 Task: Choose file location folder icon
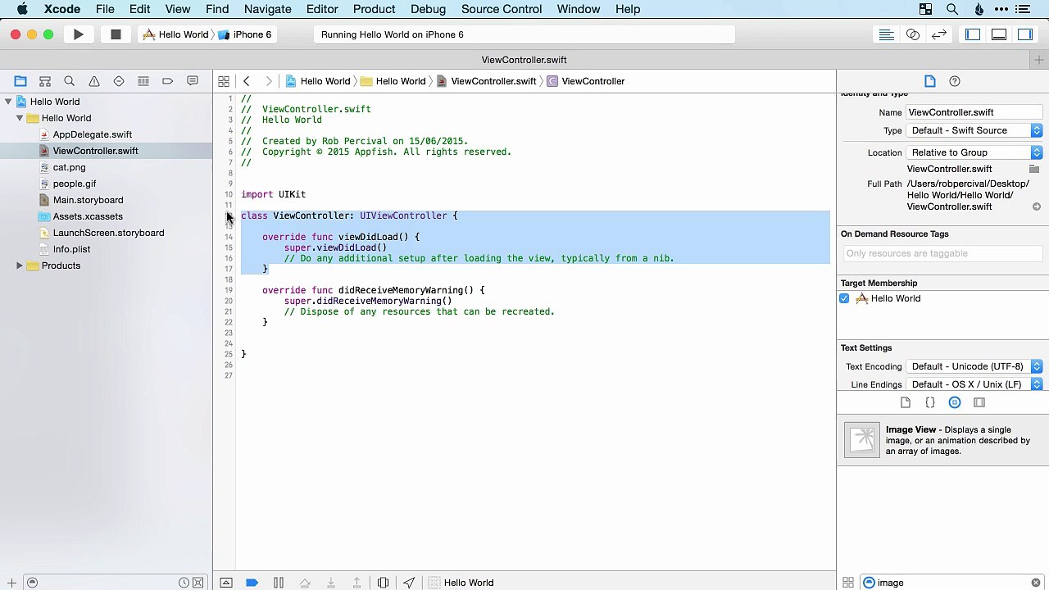point(1034,169)
